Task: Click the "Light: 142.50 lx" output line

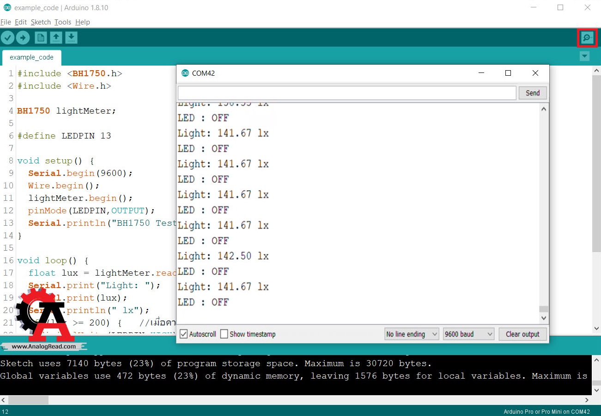Action: [223, 256]
